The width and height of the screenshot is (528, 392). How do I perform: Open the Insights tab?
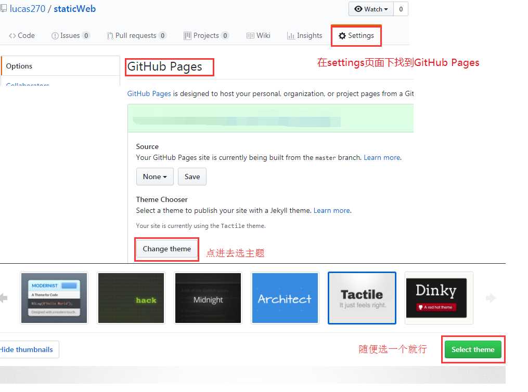(304, 36)
